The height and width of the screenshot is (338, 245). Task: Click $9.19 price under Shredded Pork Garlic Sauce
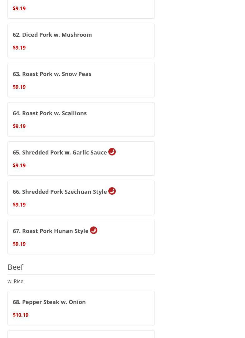[19, 165]
